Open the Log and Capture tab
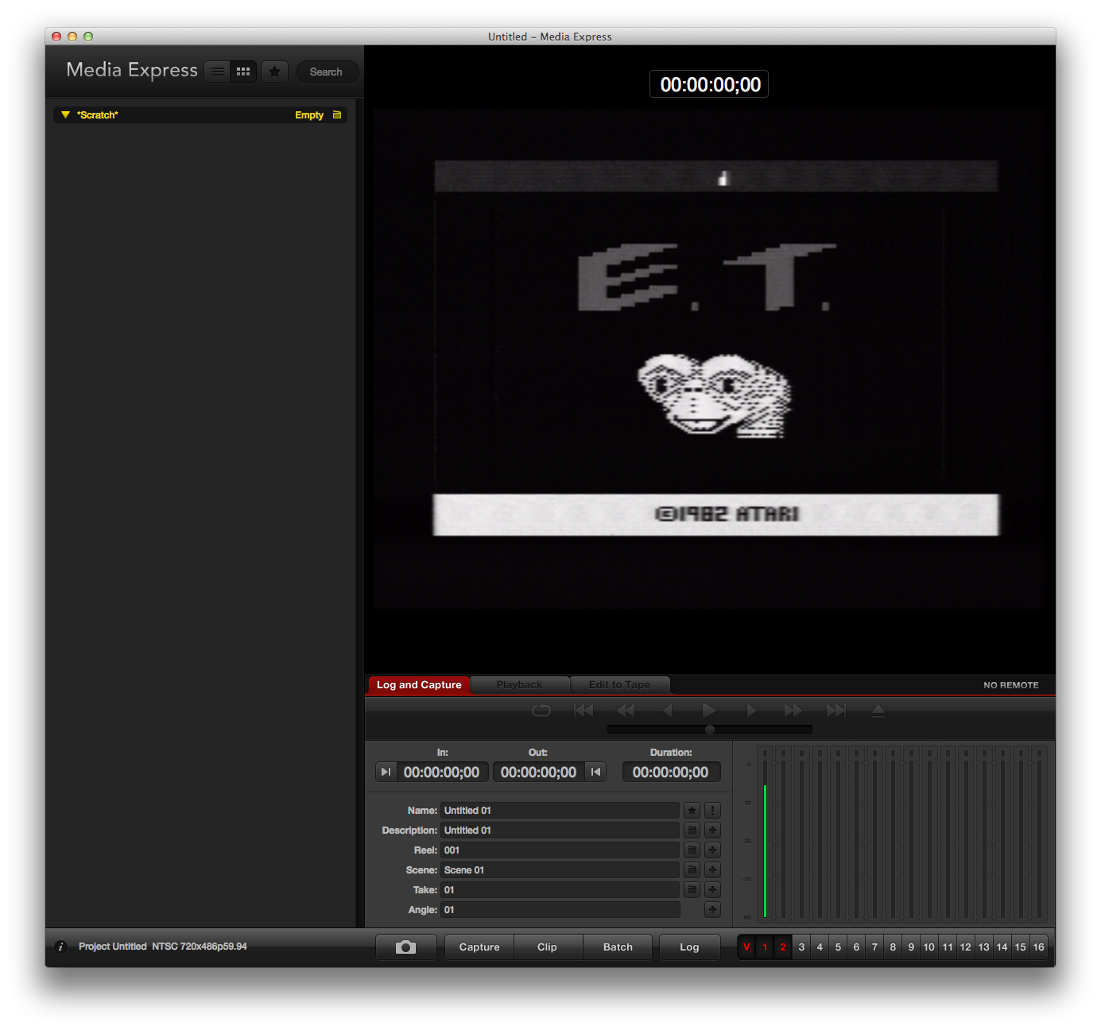The width and height of the screenshot is (1101, 1030). click(x=419, y=685)
